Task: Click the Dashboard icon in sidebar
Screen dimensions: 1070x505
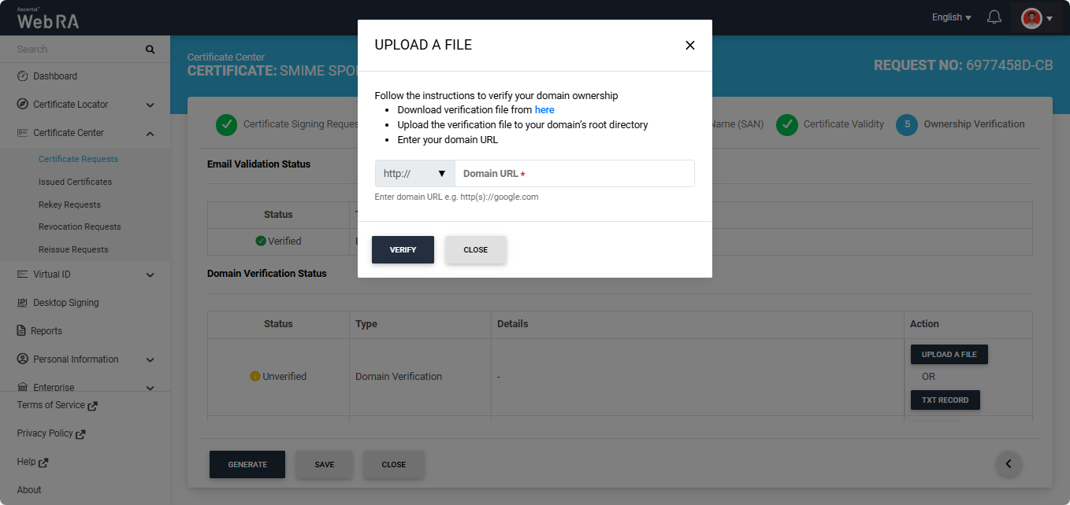Action: click(22, 76)
